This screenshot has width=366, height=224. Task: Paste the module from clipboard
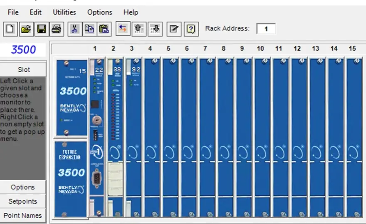104,29
